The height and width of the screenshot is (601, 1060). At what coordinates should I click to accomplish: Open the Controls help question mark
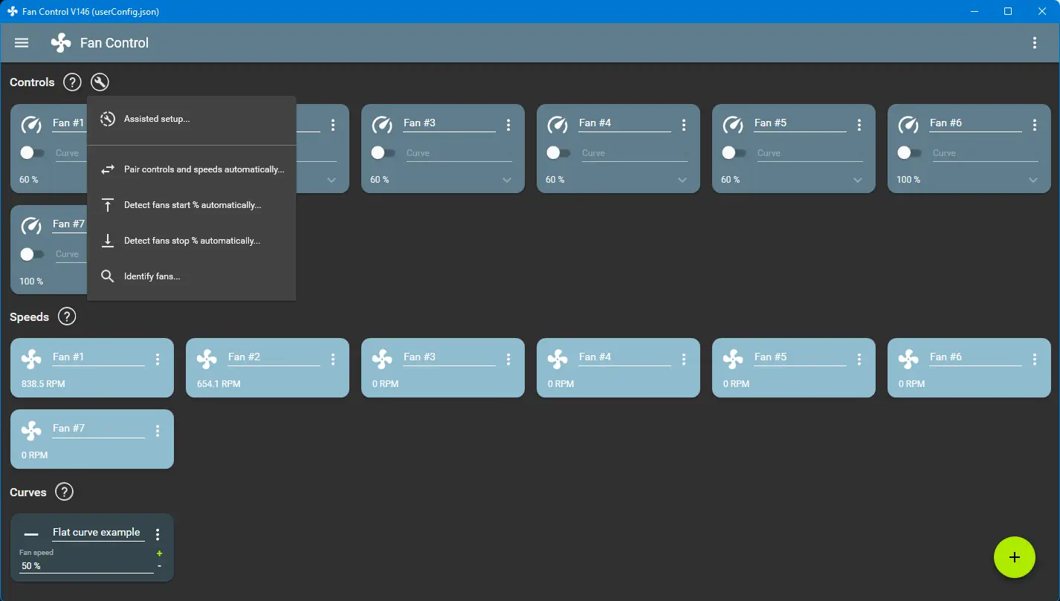point(71,82)
